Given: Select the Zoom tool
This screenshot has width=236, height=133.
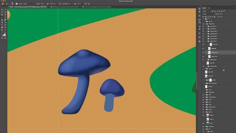Looking at the screenshot, I should 2,30.
